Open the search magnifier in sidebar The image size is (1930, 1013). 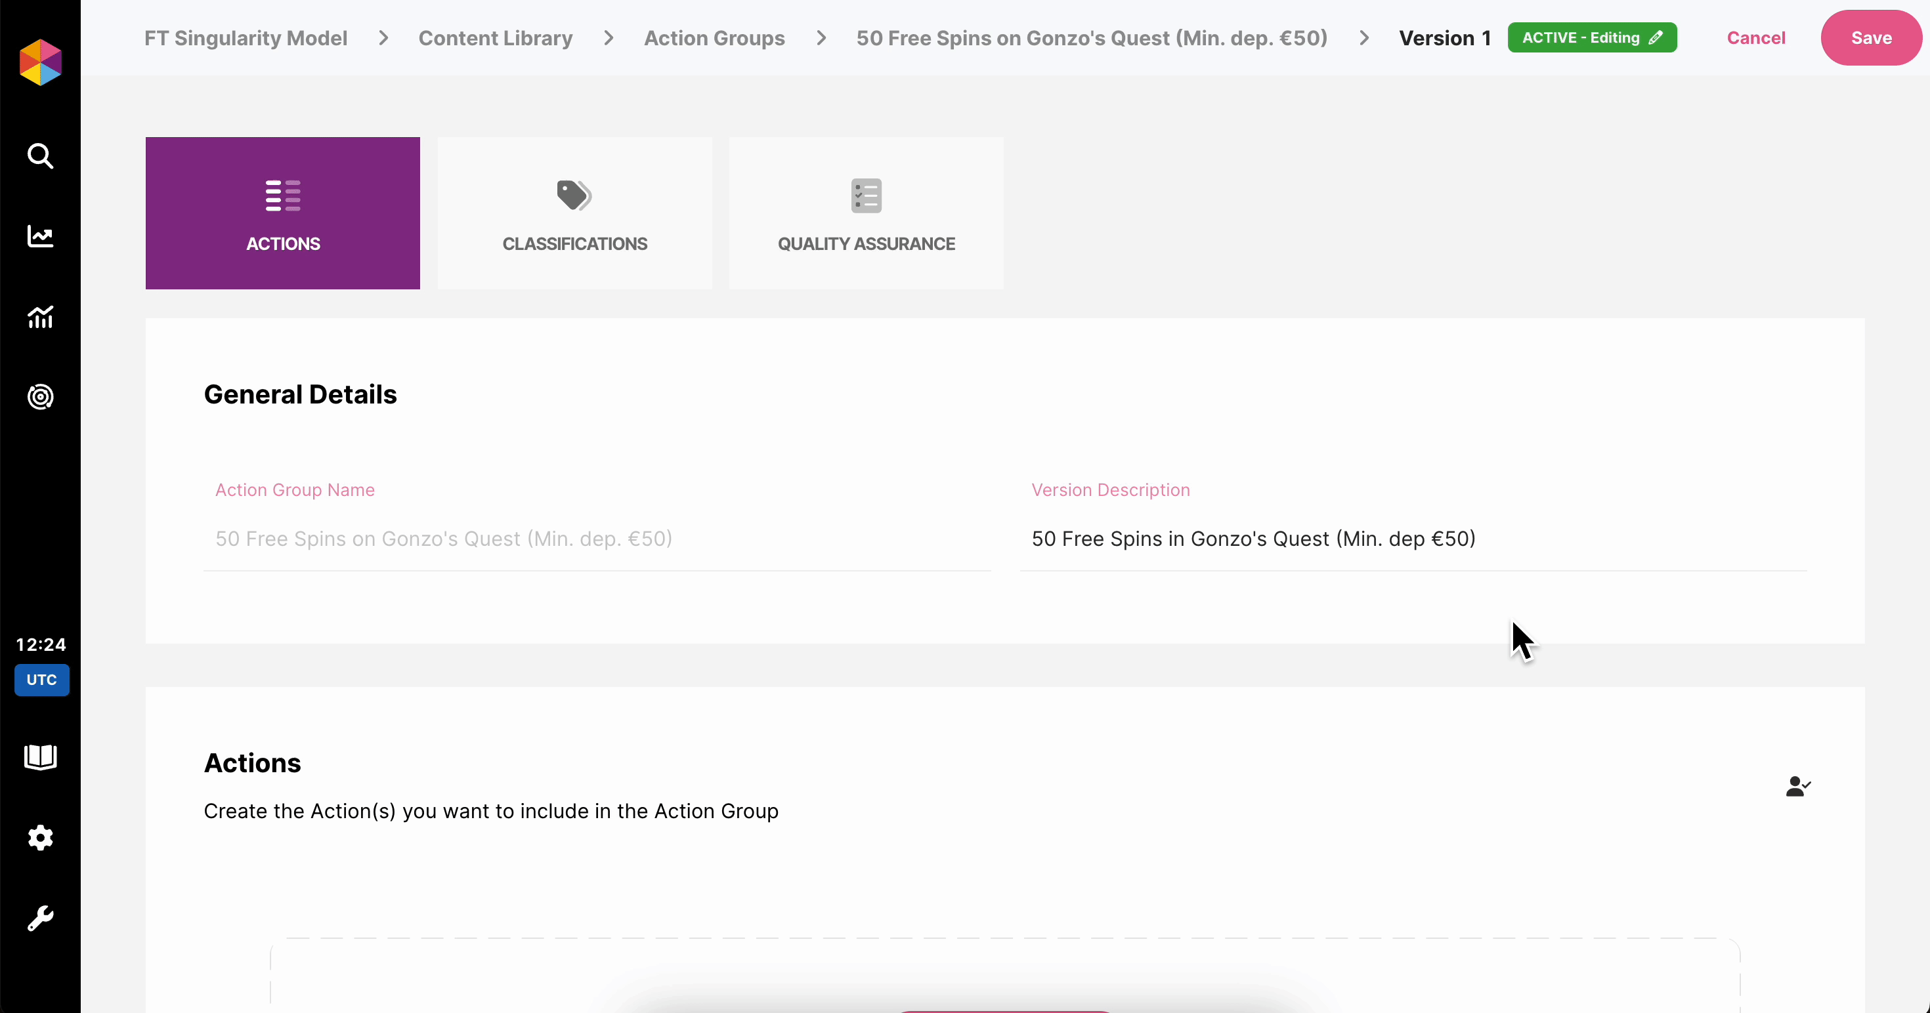41,155
